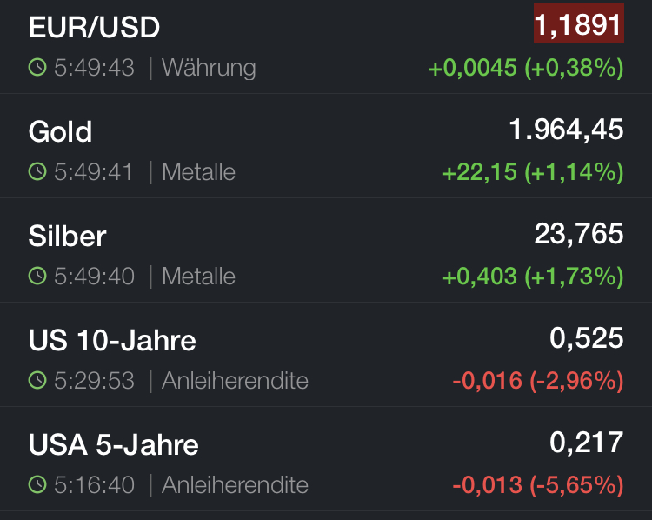Click the clock icon under EUR/USD
The width and height of the screenshot is (652, 520).
tap(37, 68)
